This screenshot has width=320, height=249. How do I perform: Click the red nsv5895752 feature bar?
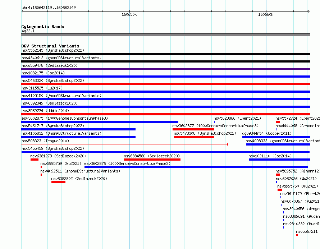[x=278, y=175]
